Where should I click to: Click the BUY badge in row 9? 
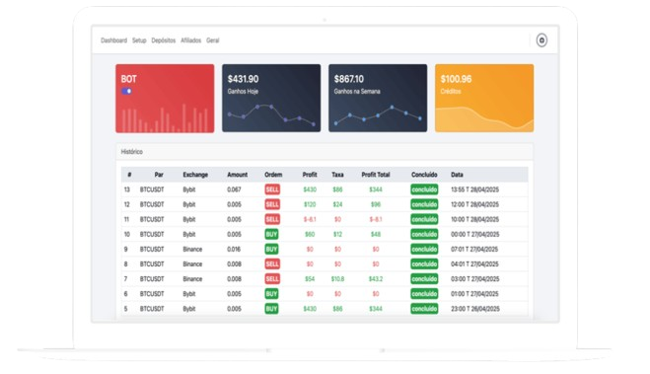(271, 250)
